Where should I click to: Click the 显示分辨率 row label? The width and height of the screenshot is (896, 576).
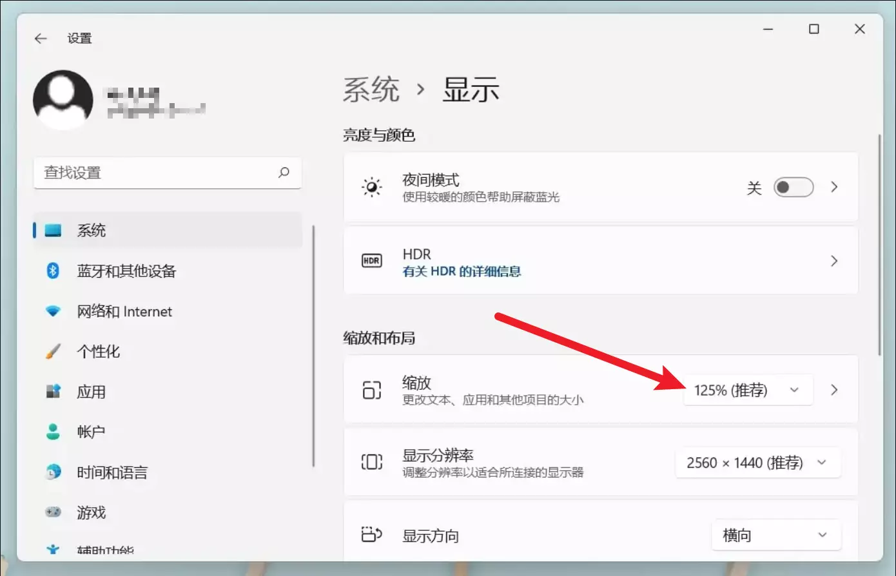pos(438,456)
